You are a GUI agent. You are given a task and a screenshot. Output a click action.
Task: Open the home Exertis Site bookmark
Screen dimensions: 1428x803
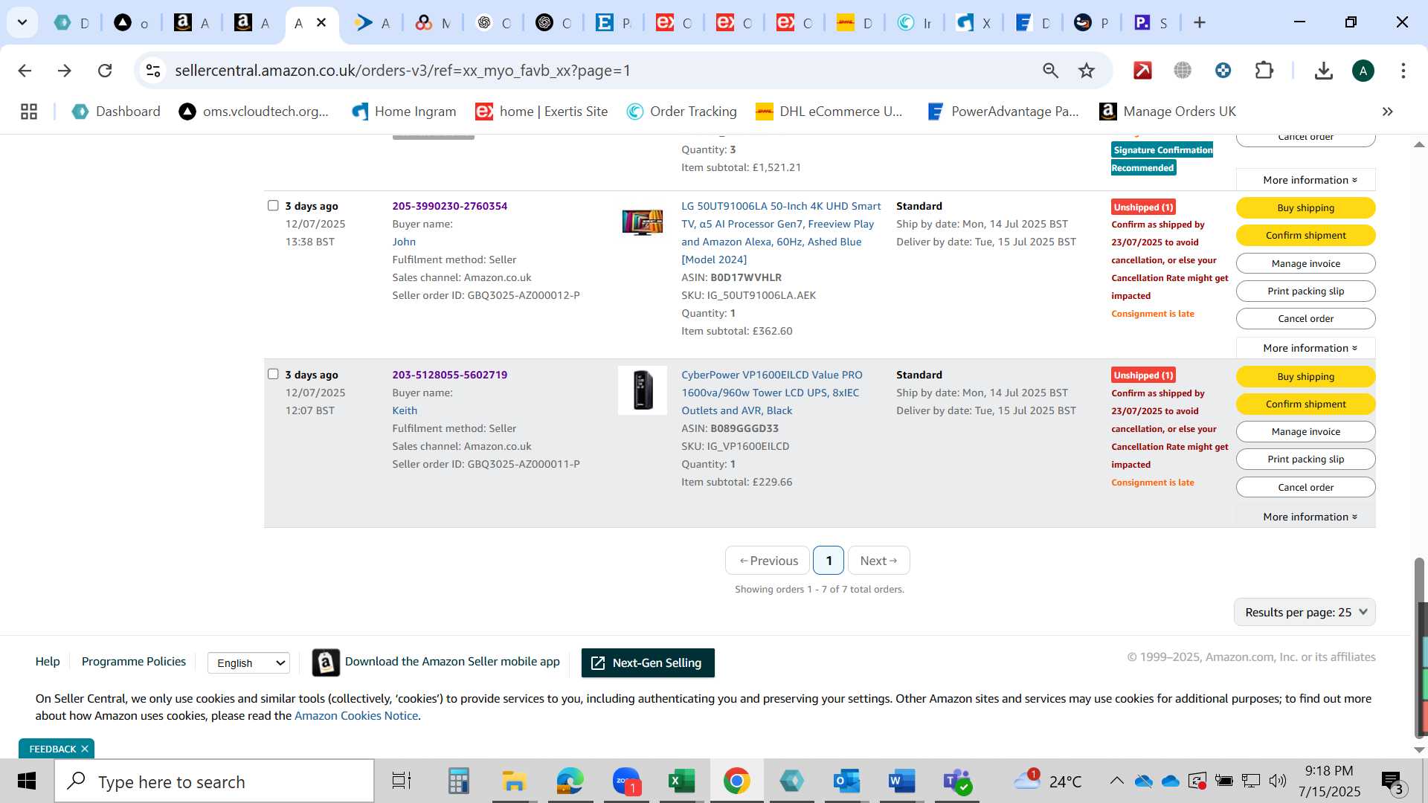coord(541,112)
